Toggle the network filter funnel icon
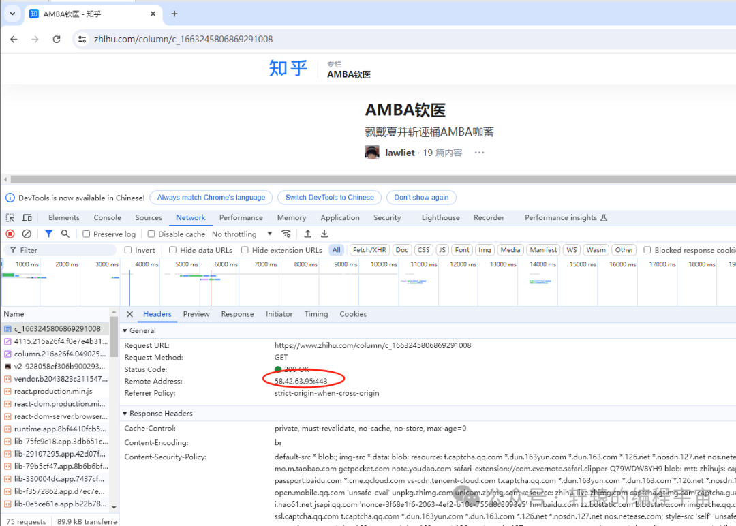The width and height of the screenshot is (736, 526). [x=48, y=234]
